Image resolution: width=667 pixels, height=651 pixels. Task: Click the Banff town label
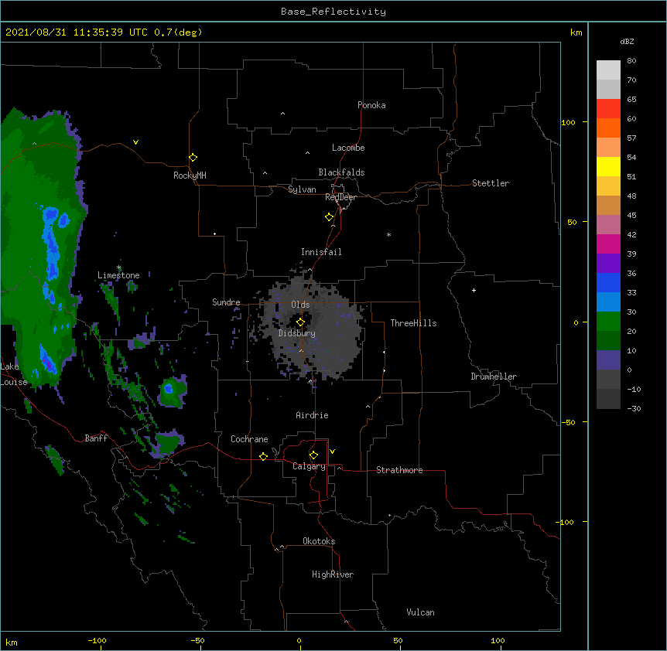pos(96,438)
